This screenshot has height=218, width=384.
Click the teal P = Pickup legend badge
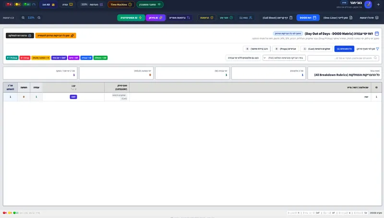click(12, 58)
